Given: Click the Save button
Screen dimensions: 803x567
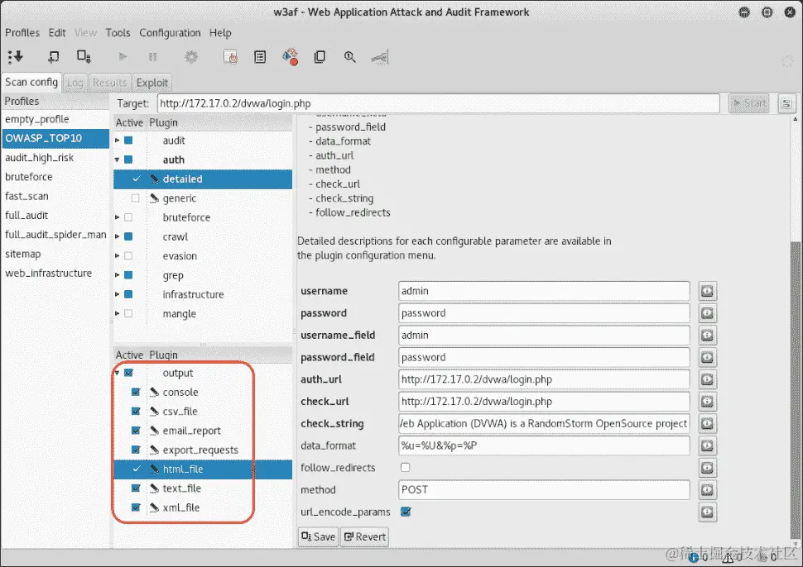Looking at the screenshot, I should (x=318, y=537).
